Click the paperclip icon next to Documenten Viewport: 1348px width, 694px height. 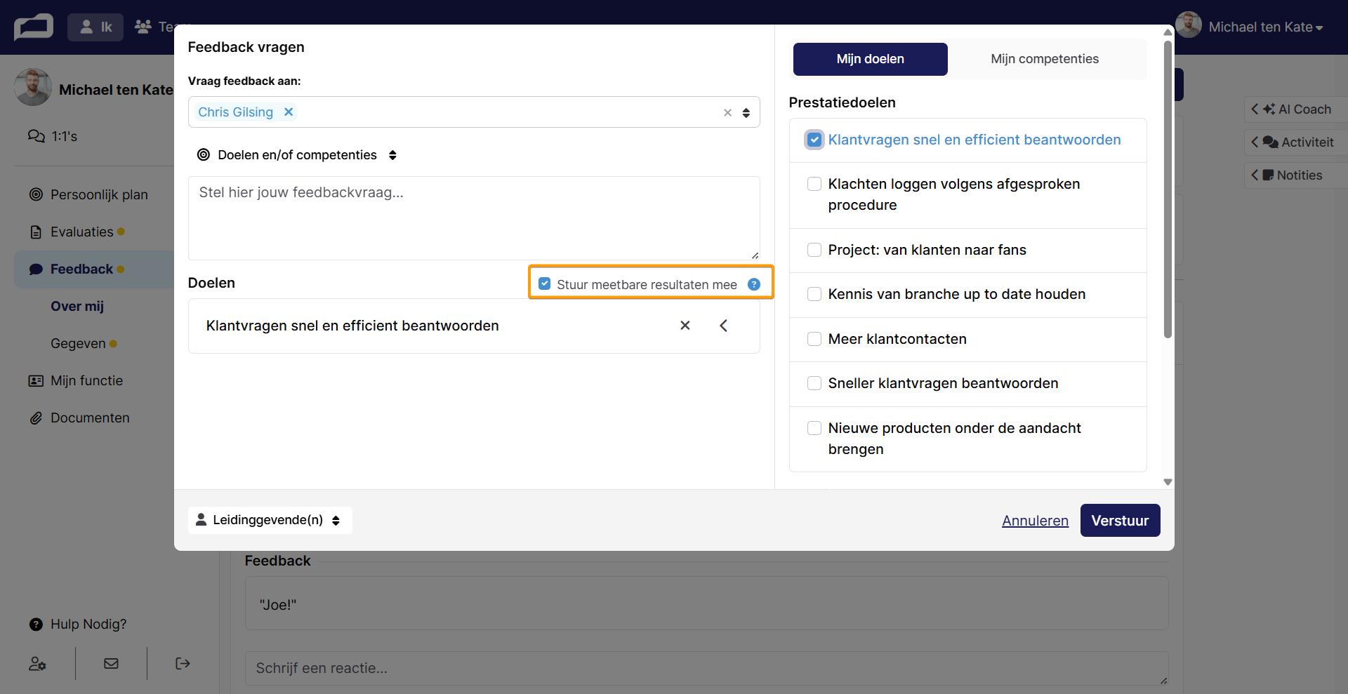[x=36, y=418]
